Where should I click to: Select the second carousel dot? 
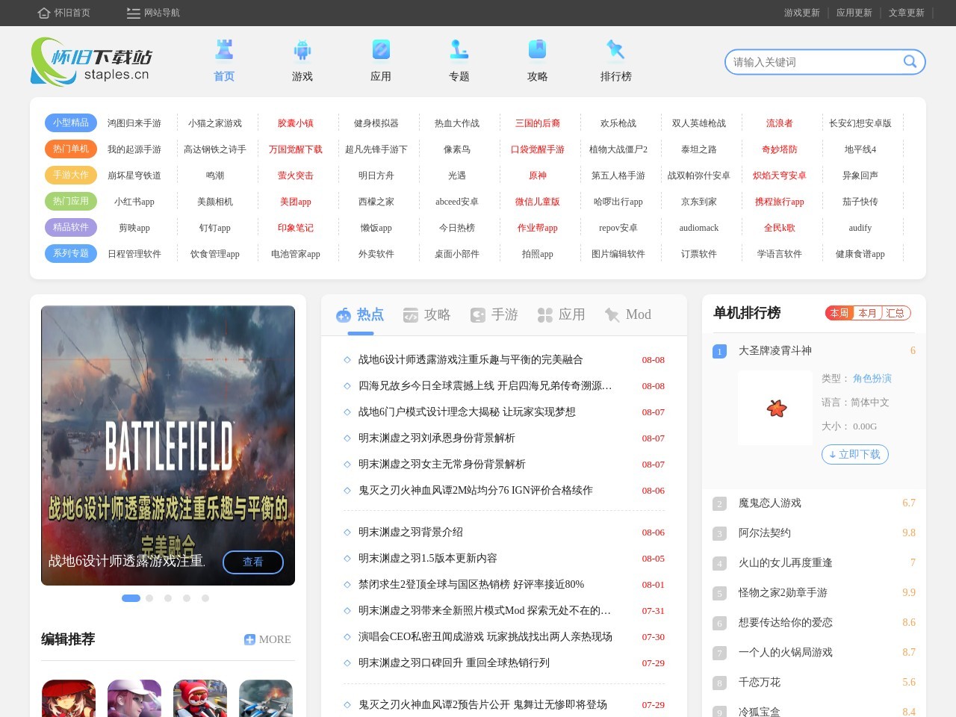pos(149,597)
